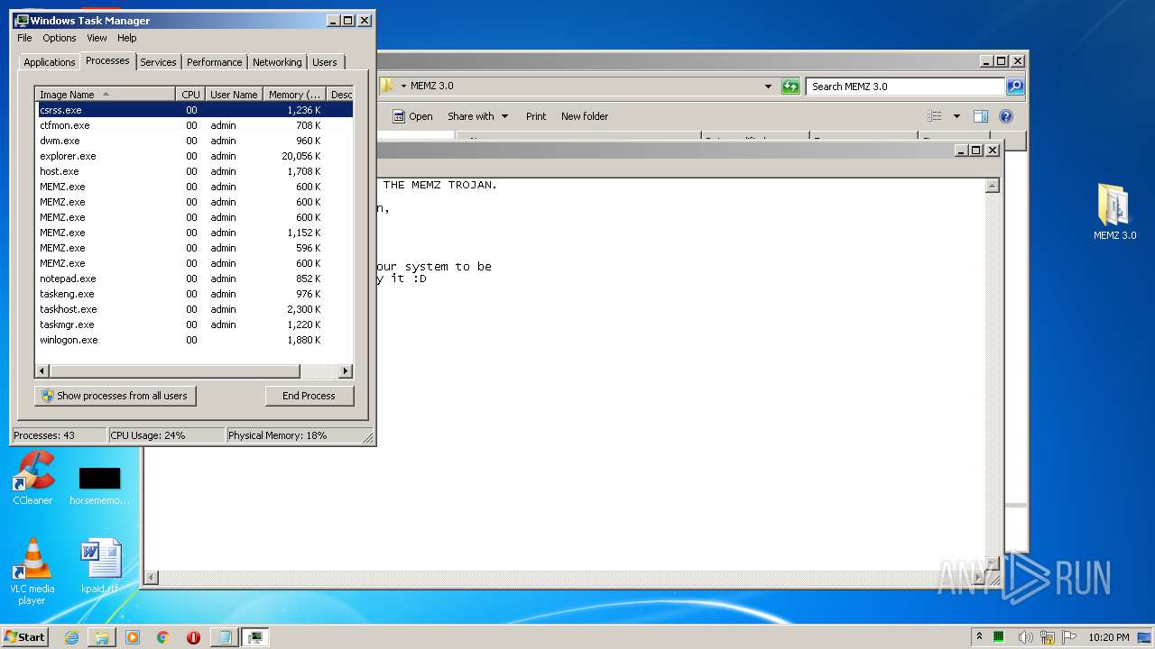The height and width of the screenshot is (649, 1155).
Task: Select host.exe process row
Action: (x=194, y=171)
